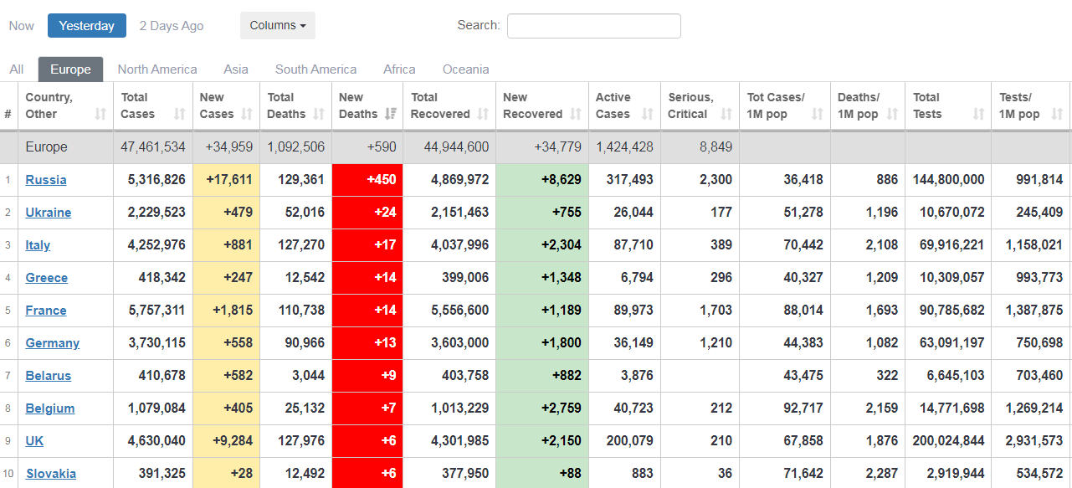Select the Oceania tab
1072x488 pixels.
point(465,69)
